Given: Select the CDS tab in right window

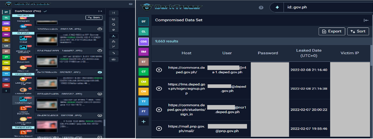Looking at the screenshot, I should [x=144, y=41].
